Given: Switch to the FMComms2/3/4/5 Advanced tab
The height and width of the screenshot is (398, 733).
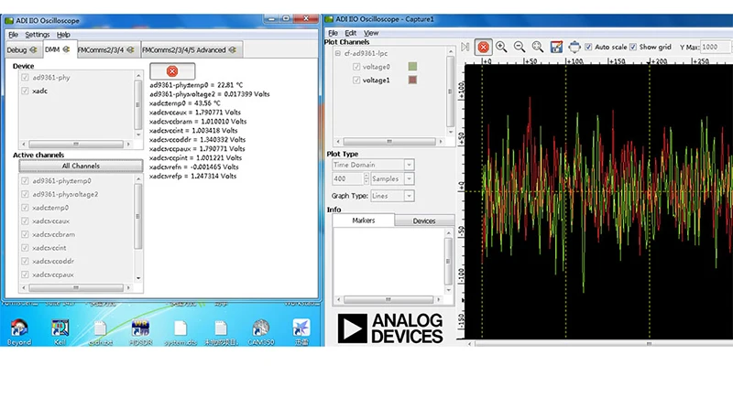Looking at the screenshot, I should tap(190, 50).
